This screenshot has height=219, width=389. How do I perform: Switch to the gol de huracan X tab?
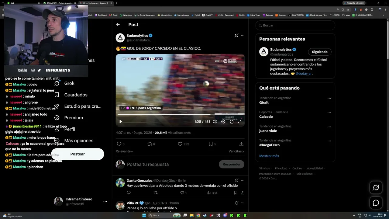point(95,3)
